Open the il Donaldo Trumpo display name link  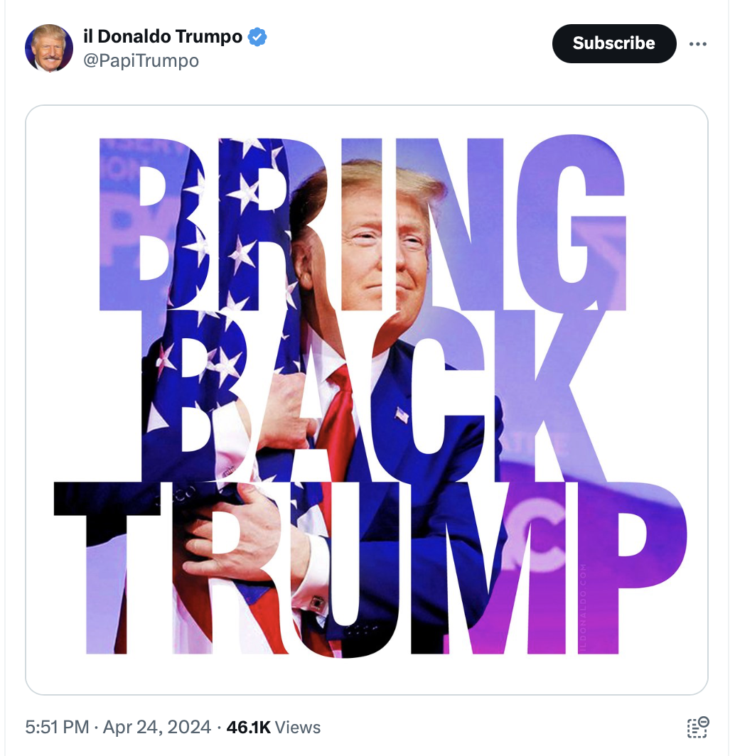pos(163,36)
